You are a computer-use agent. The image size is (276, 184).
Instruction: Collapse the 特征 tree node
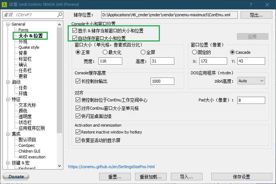pos(8,99)
